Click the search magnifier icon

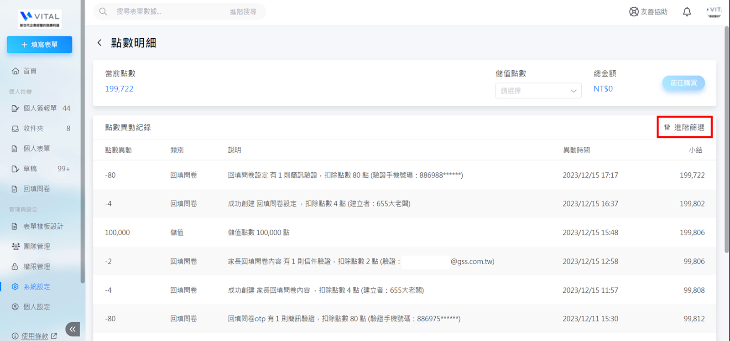pyautogui.click(x=103, y=11)
